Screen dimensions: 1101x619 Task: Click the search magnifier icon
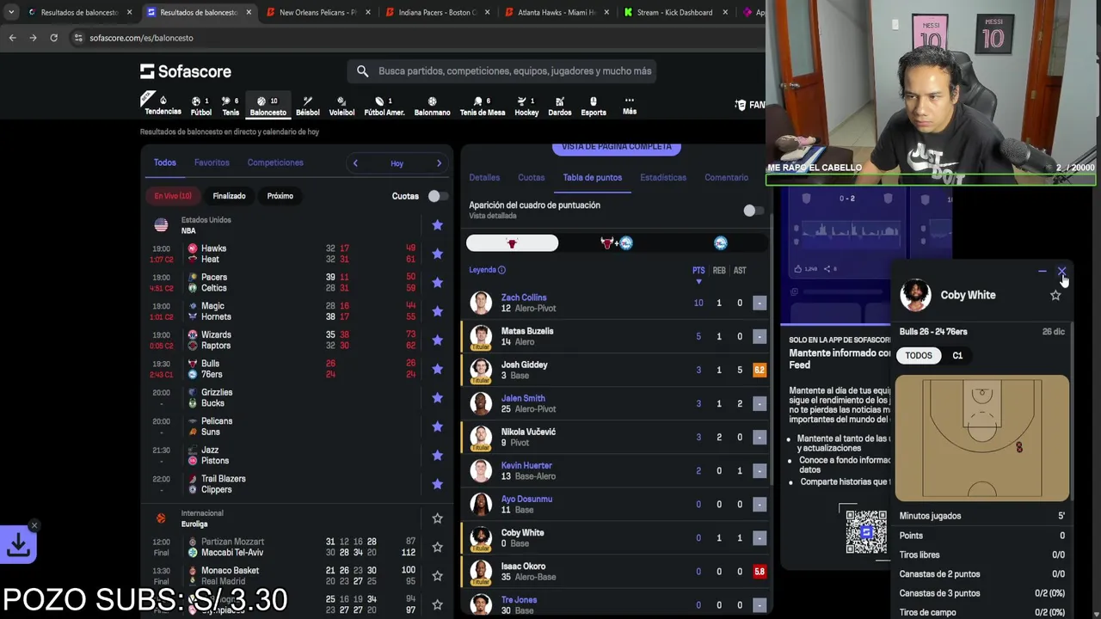(x=362, y=71)
